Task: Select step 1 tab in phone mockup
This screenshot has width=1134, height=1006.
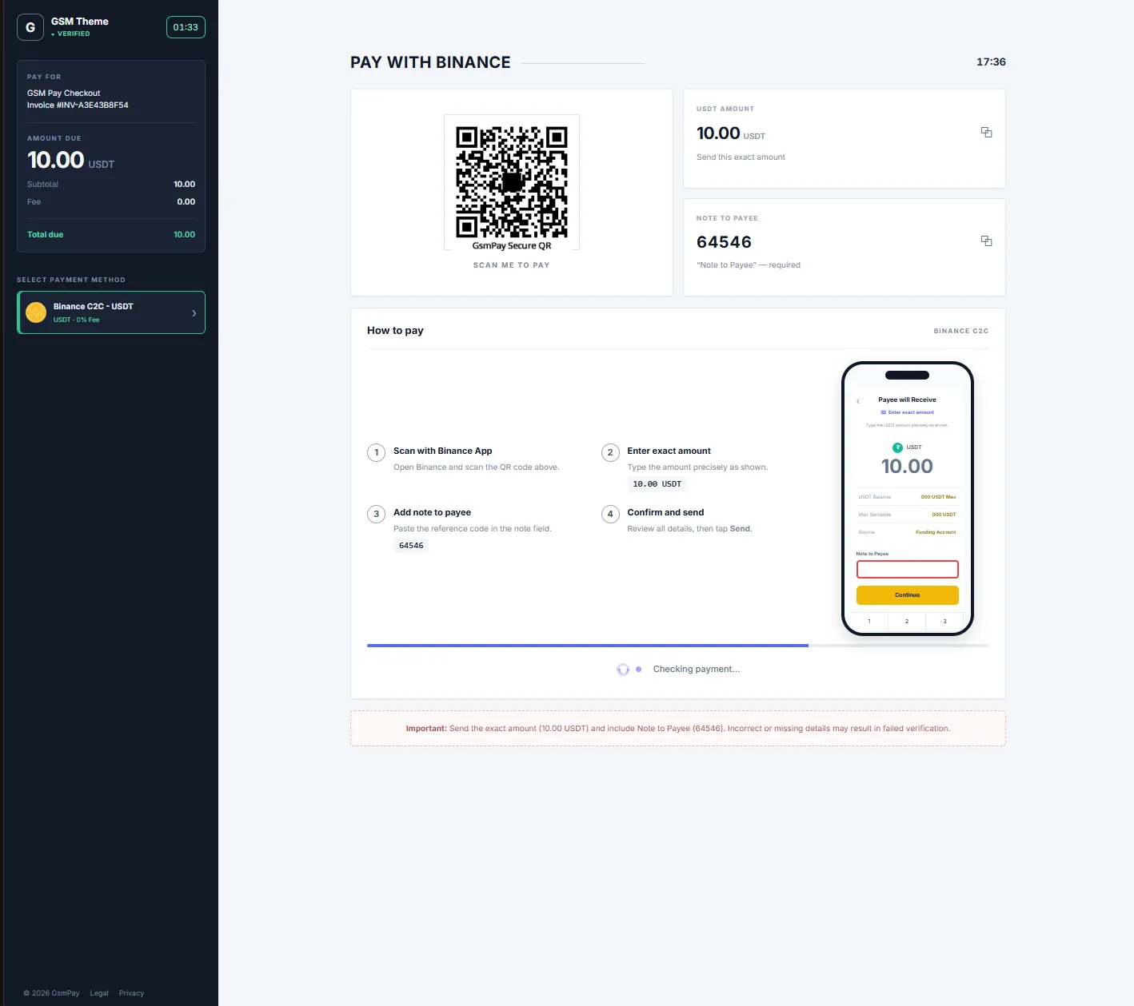Action: coord(869,622)
